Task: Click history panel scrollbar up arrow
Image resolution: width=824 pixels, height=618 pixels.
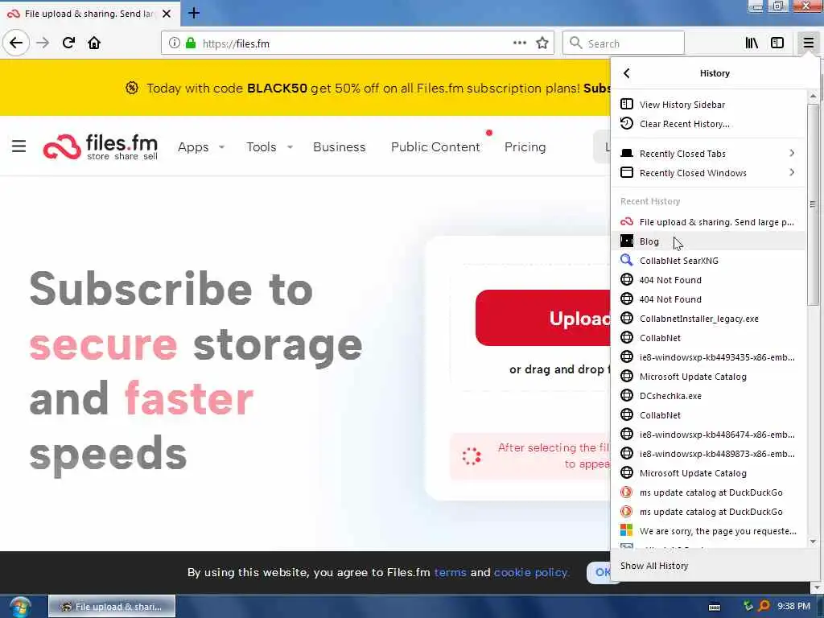Action: point(813,97)
